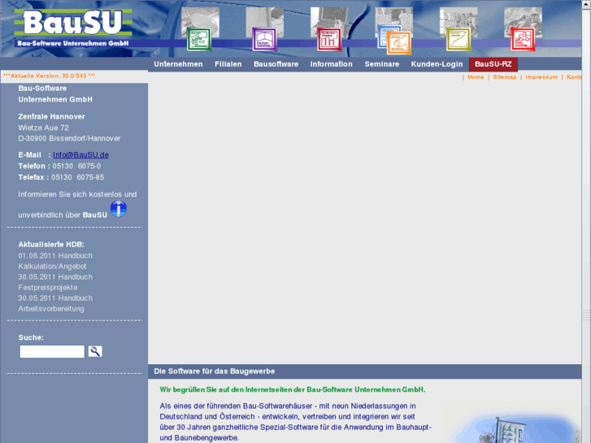
Task: Click the "Aktuelle Version: 30.0/545" text
Action: (50, 76)
